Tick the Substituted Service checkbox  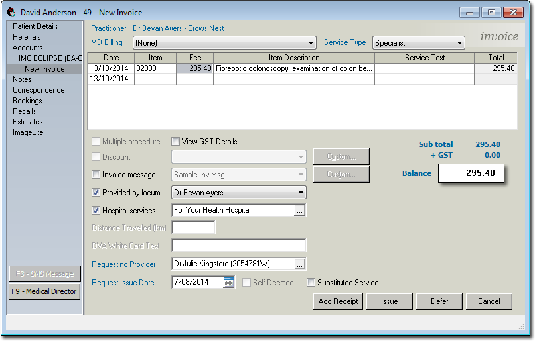coord(311,283)
